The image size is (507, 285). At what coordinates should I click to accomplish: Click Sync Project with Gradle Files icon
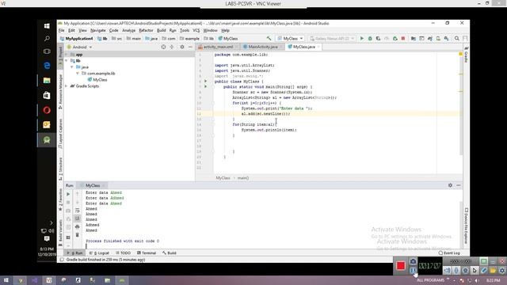pos(429,39)
